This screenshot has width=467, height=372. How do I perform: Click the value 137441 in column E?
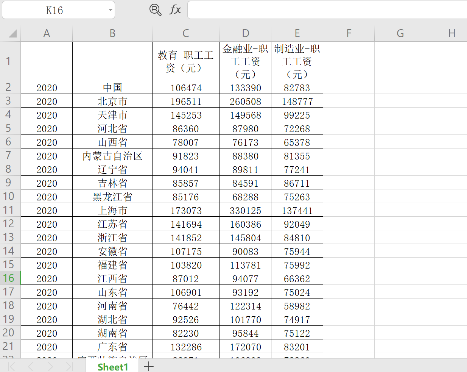point(297,210)
